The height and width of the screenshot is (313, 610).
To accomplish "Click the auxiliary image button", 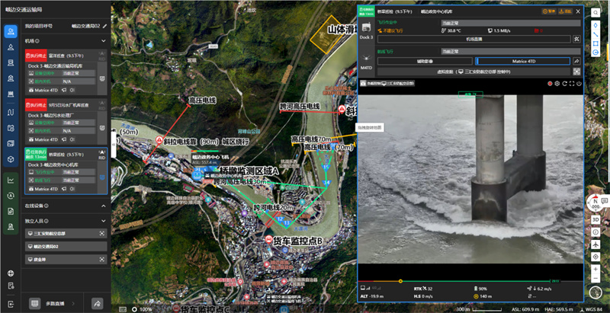I will 425,61.
